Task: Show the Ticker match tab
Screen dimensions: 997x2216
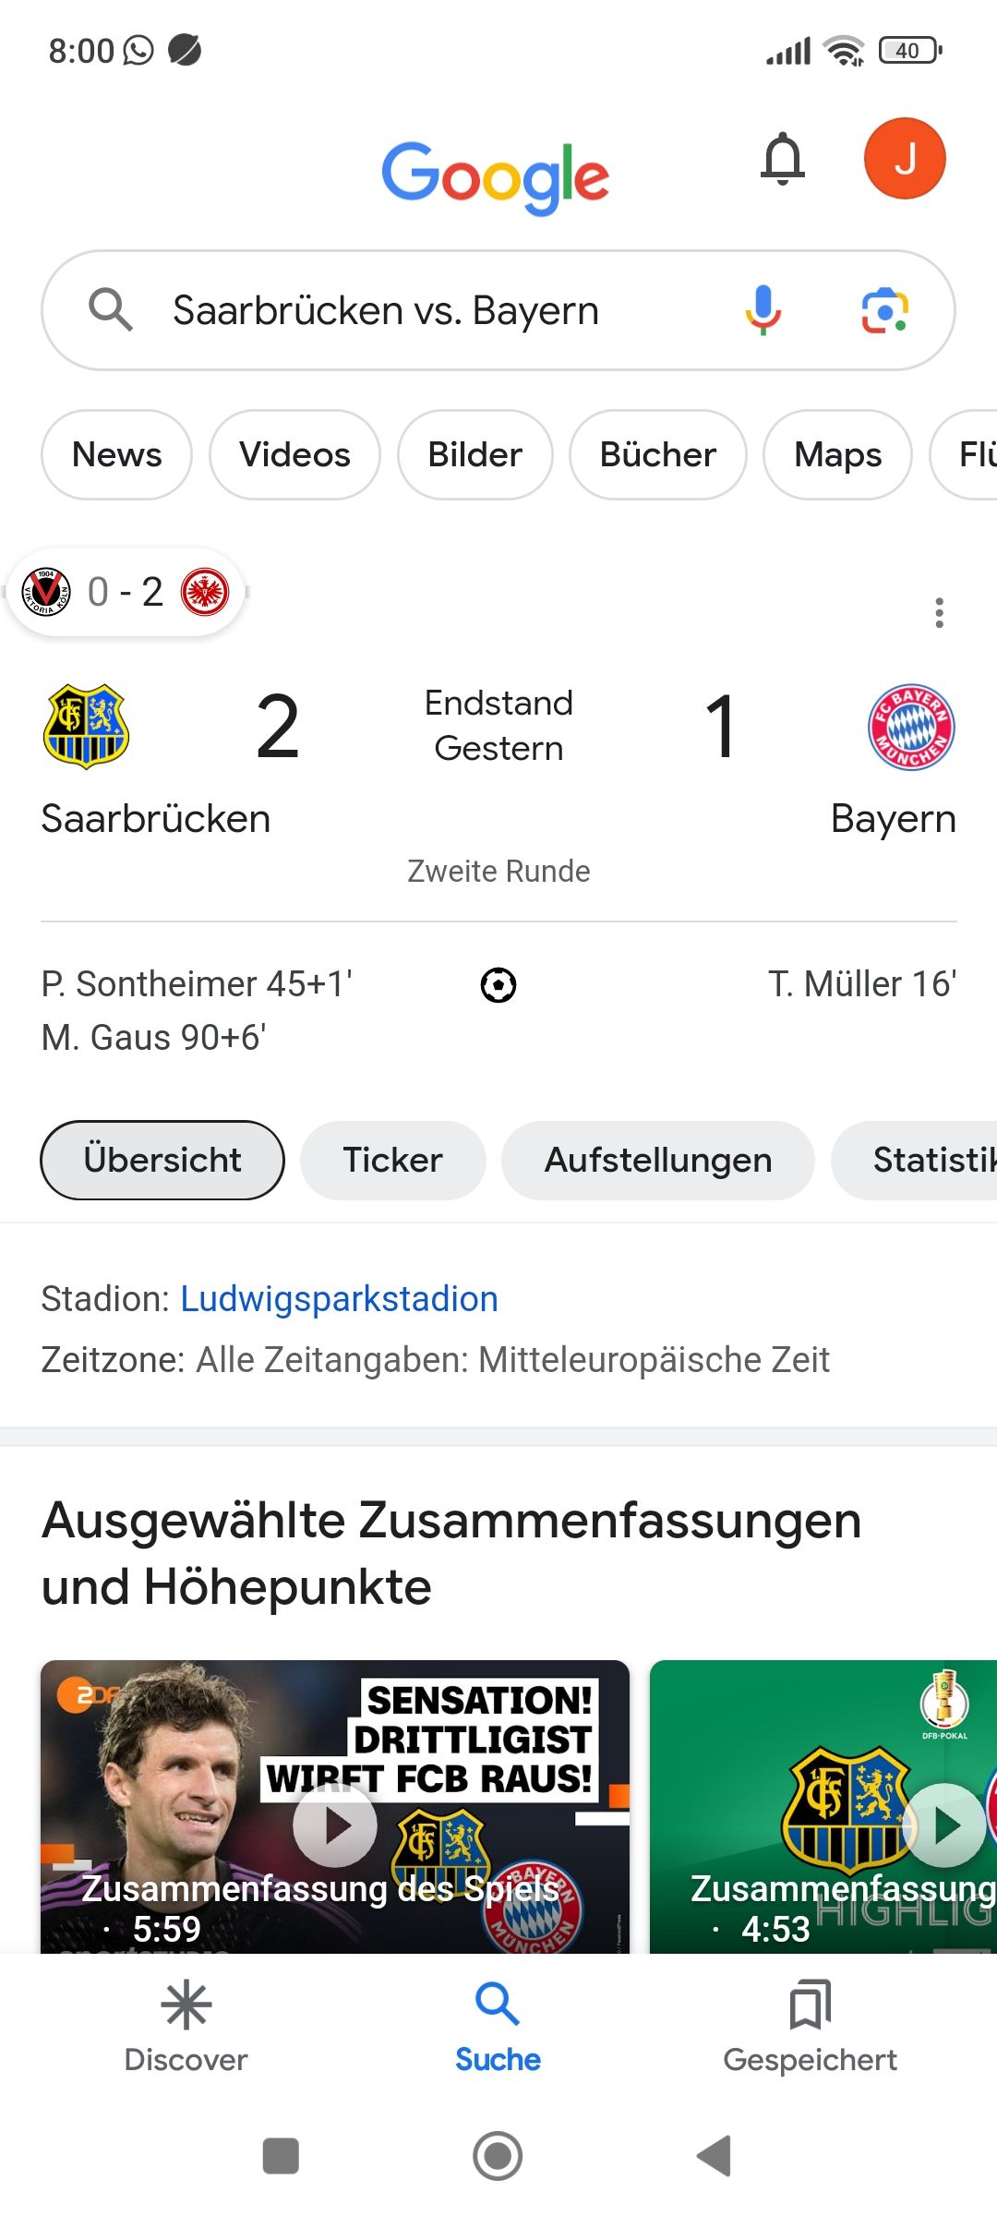Action: (392, 1161)
